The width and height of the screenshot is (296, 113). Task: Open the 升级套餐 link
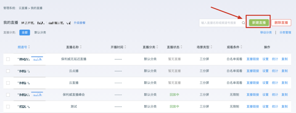[79, 23]
